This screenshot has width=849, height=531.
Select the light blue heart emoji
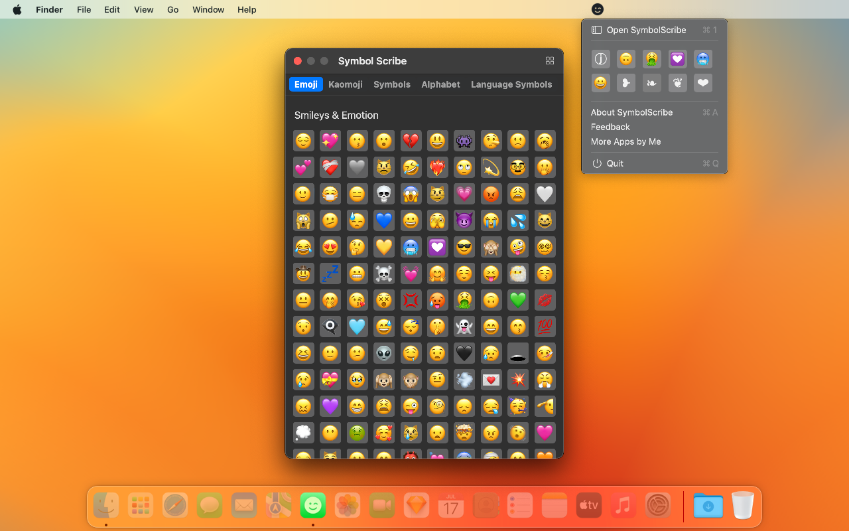(x=357, y=327)
